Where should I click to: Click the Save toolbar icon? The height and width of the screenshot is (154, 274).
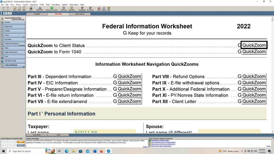point(15,8)
